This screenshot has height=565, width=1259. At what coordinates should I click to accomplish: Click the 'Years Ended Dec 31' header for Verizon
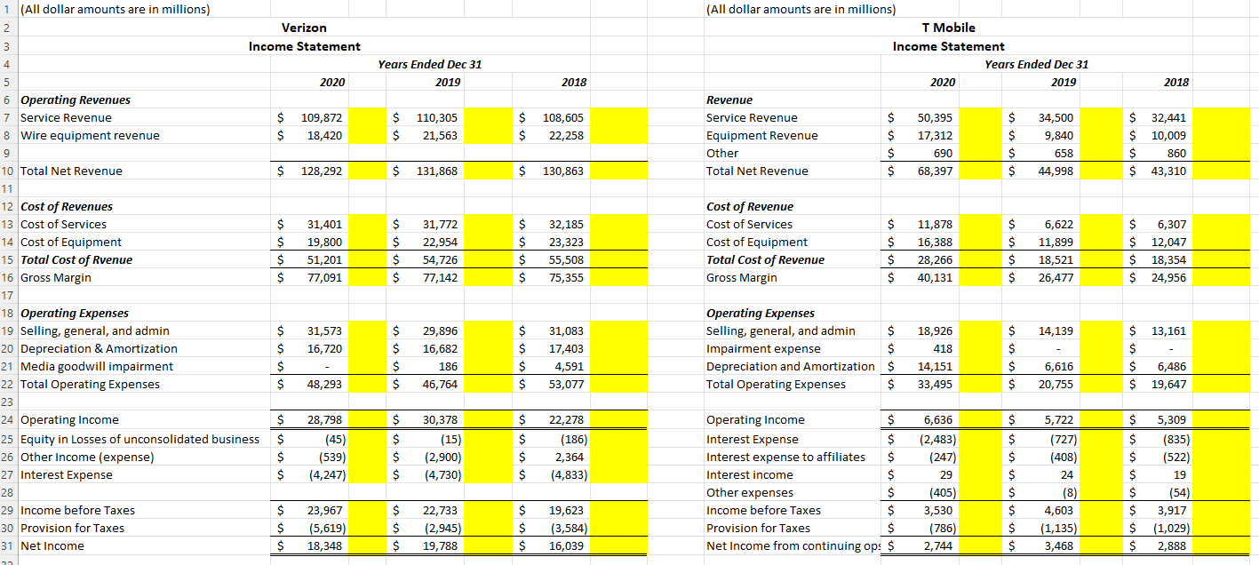click(x=430, y=64)
